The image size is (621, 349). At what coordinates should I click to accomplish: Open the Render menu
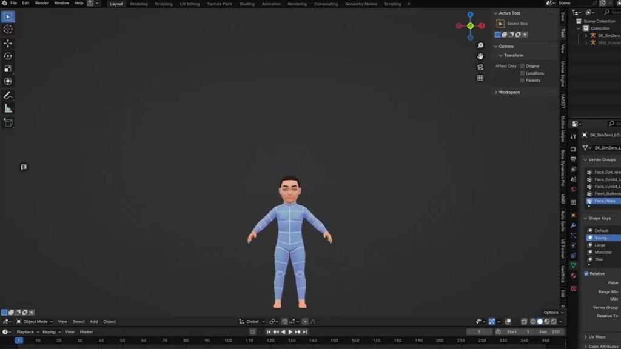(41, 3)
